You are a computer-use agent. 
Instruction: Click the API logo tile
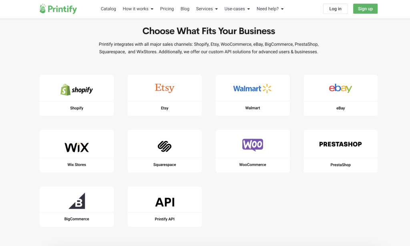pos(165,202)
